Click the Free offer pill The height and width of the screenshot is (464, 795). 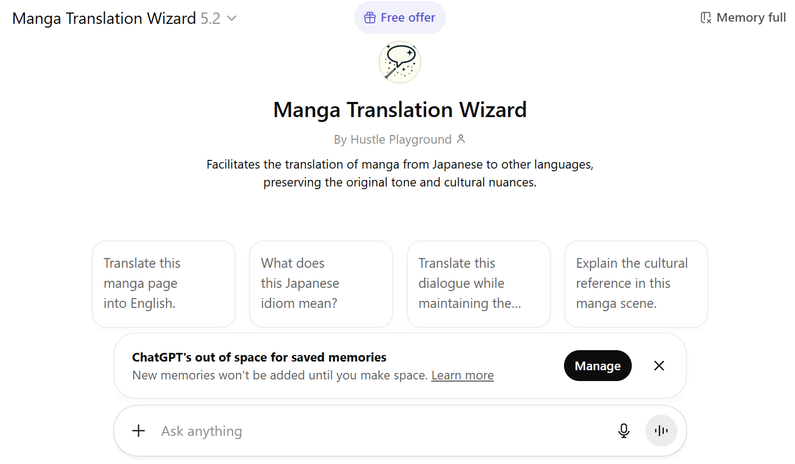[400, 17]
